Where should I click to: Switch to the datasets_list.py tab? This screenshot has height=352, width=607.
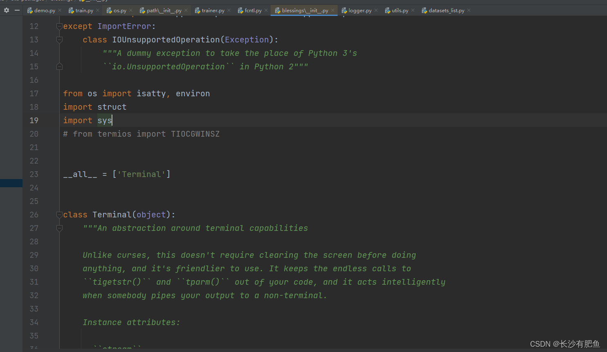446,10
